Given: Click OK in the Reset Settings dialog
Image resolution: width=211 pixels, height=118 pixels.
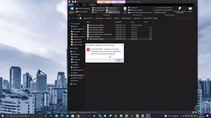Looking at the screenshot, I should pyautogui.click(x=119, y=60).
